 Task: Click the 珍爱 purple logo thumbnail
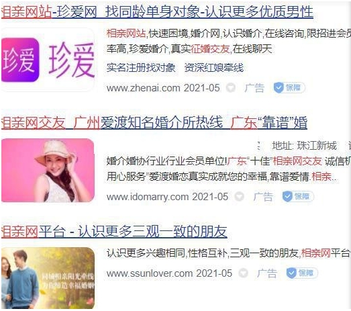48,60
